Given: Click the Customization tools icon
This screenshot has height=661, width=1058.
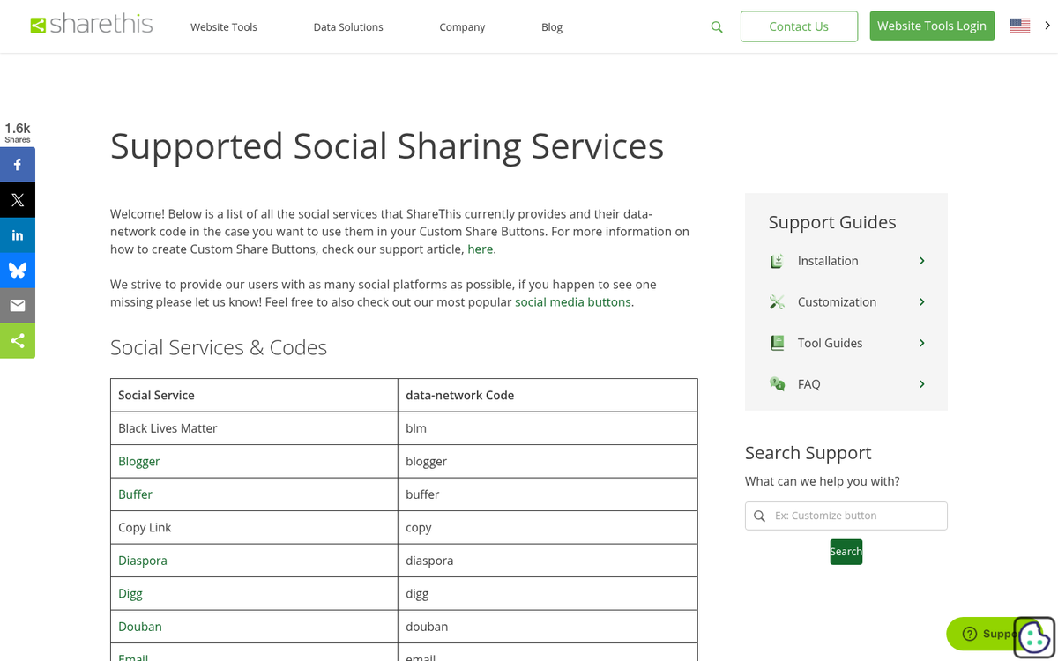Looking at the screenshot, I should tap(777, 301).
